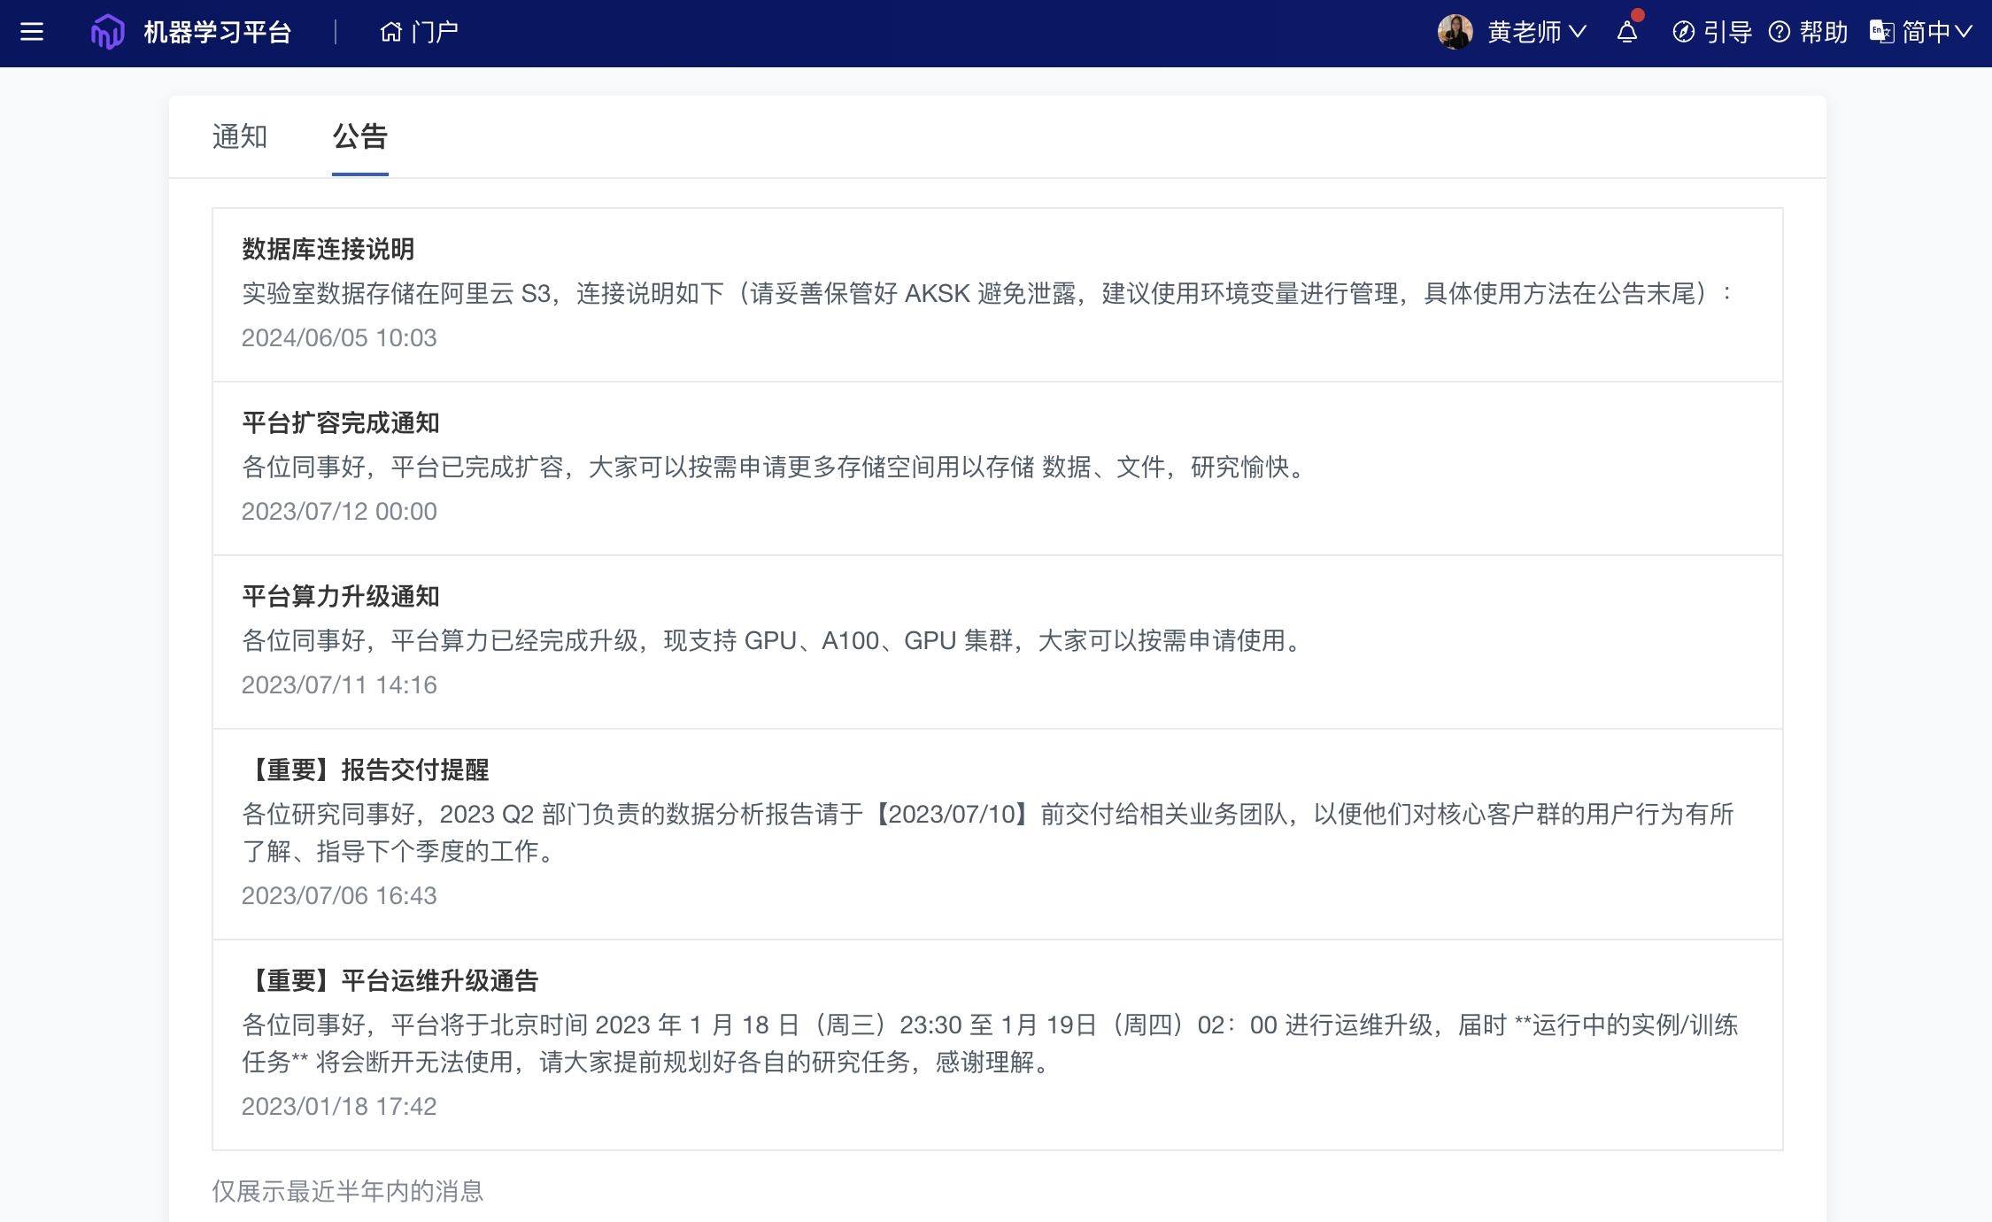Click the 黄老师 user avatar
This screenshot has height=1222, width=1992.
pos(1455,33)
